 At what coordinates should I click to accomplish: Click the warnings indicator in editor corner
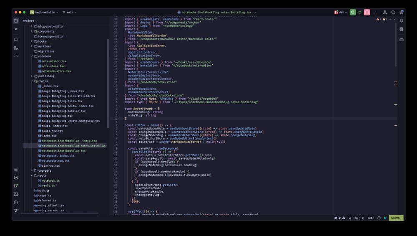pos(382,19)
